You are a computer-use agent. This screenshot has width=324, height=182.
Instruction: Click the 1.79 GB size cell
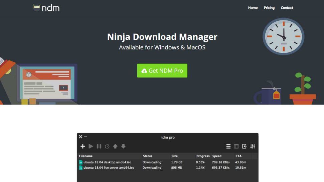tap(177, 162)
